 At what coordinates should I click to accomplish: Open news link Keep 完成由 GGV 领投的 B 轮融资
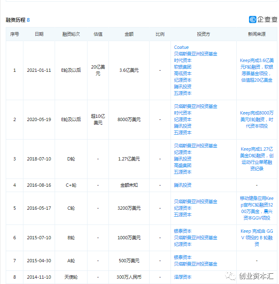pos(257,238)
